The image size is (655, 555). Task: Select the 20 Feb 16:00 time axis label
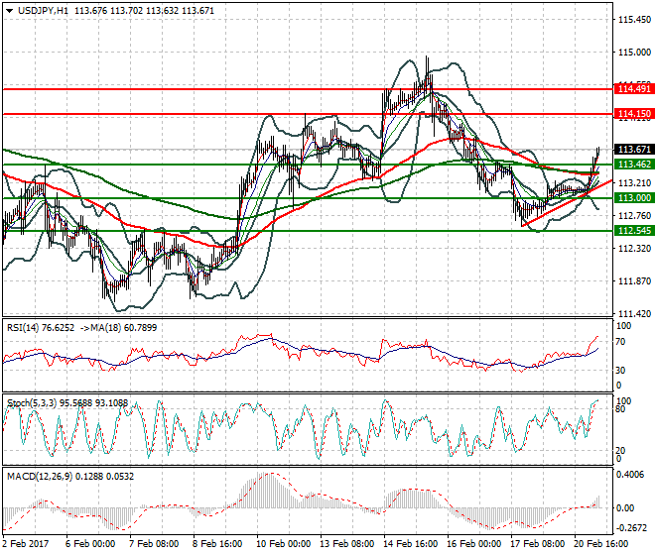point(600,544)
